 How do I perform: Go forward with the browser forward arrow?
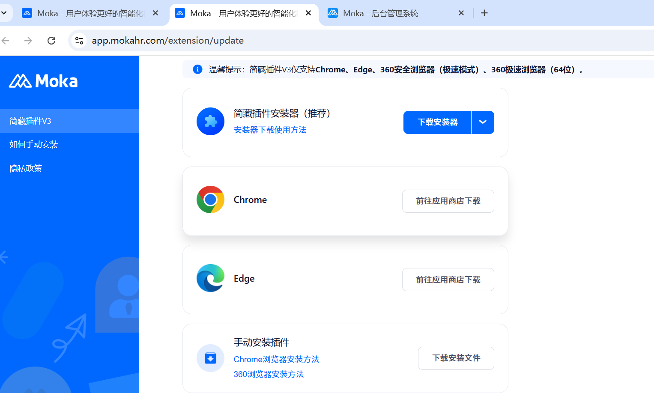tap(28, 41)
